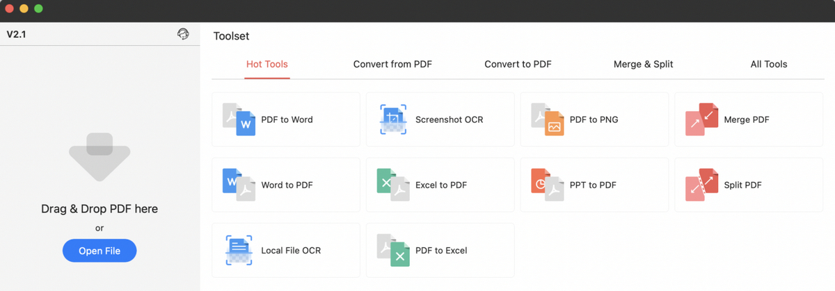Choose the Excel to PDF icon
The height and width of the screenshot is (291, 835).
tap(393, 185)
